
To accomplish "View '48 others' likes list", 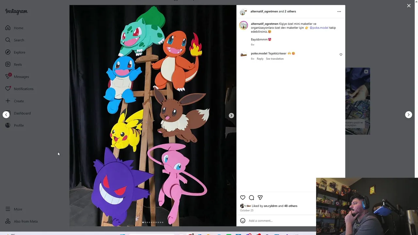I will (x=291, y=206).
